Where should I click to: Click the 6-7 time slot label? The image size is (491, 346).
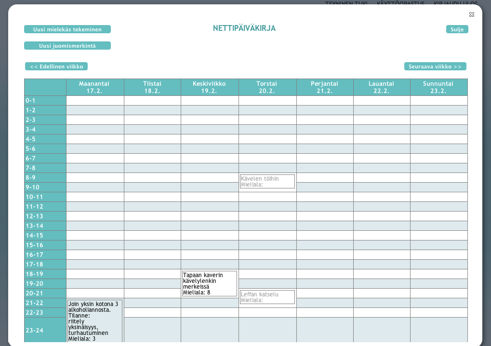[x=45, y=159]
